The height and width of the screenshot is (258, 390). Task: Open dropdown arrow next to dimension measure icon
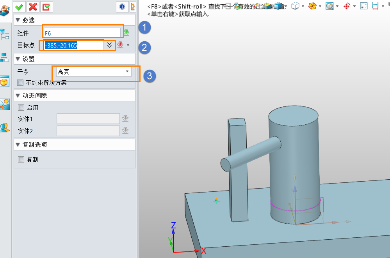click(383, 6)
